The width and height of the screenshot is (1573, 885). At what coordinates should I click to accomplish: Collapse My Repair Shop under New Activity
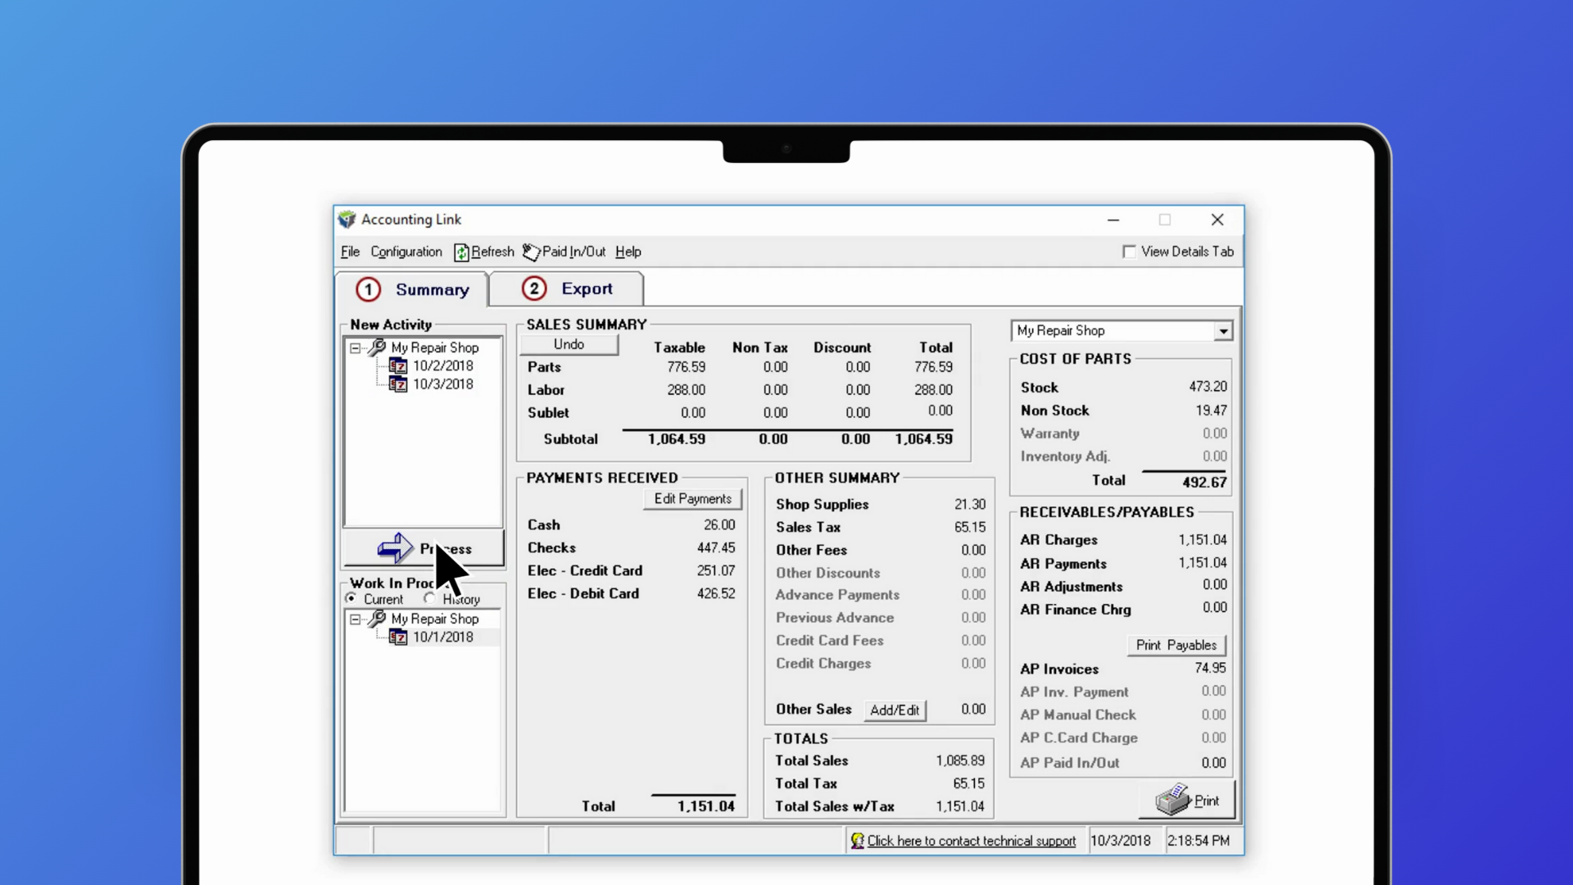pyautogui.click(x=356, y=348)
